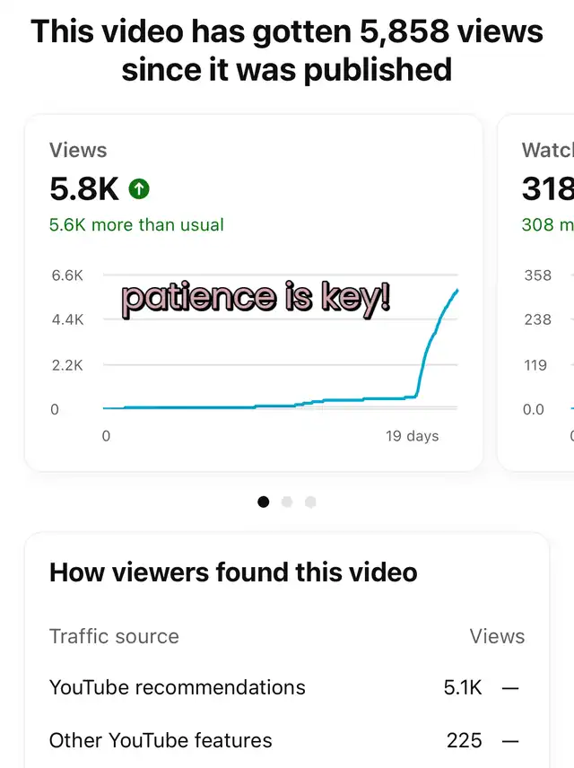Click the dash beside the 5.1K value
Viewport: 574px width, 768px height.
pyautogui.click(x=510, y=688)
